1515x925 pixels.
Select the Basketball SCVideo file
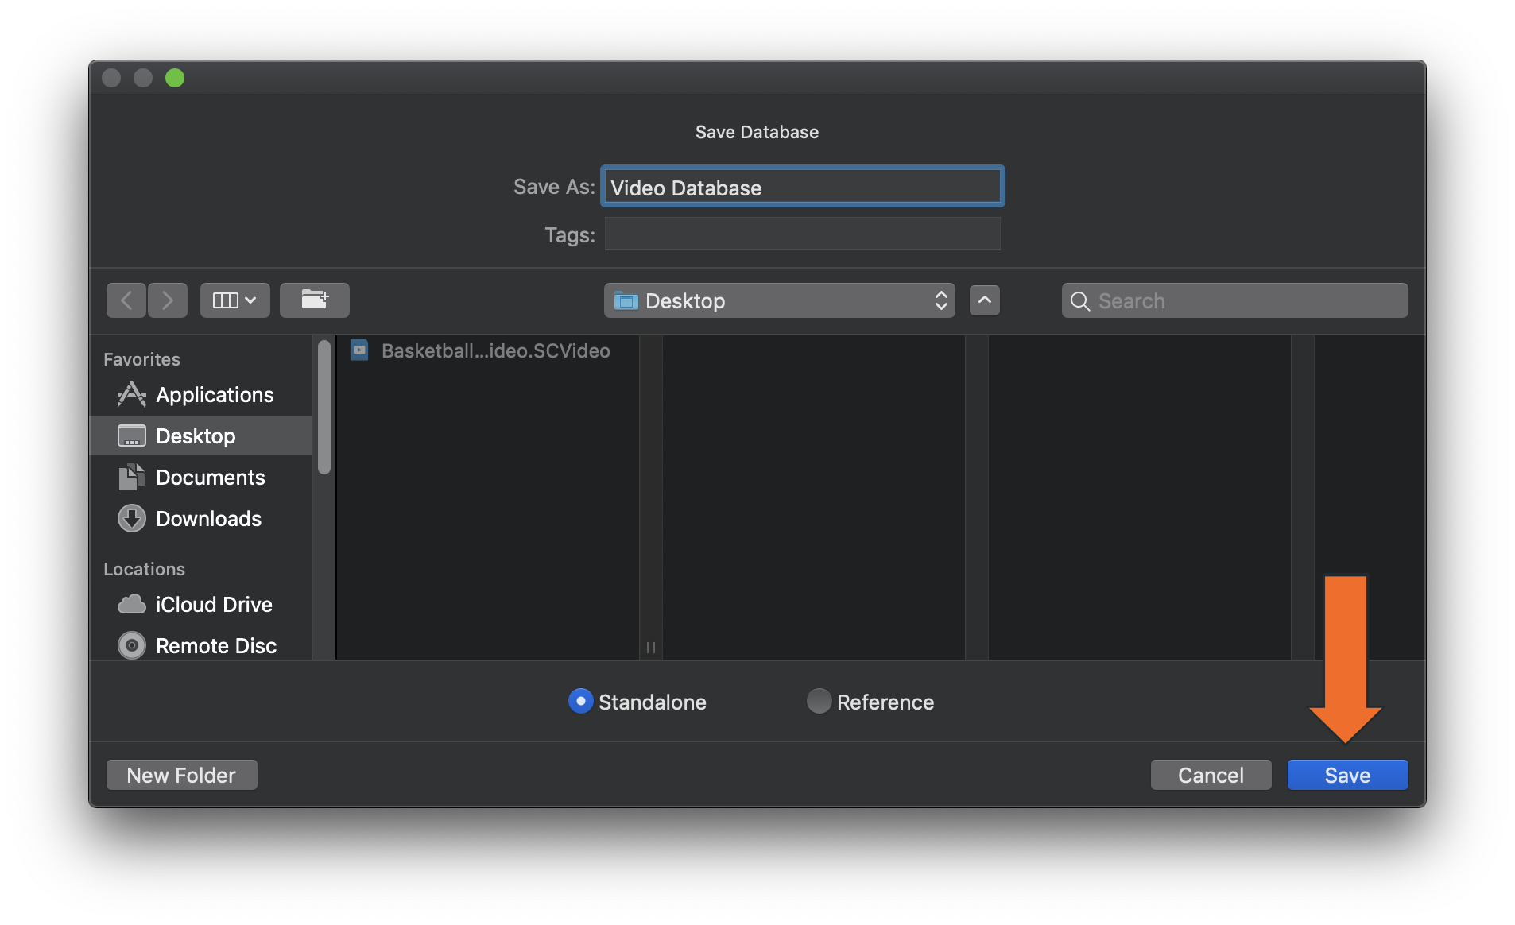coord(481,350)
